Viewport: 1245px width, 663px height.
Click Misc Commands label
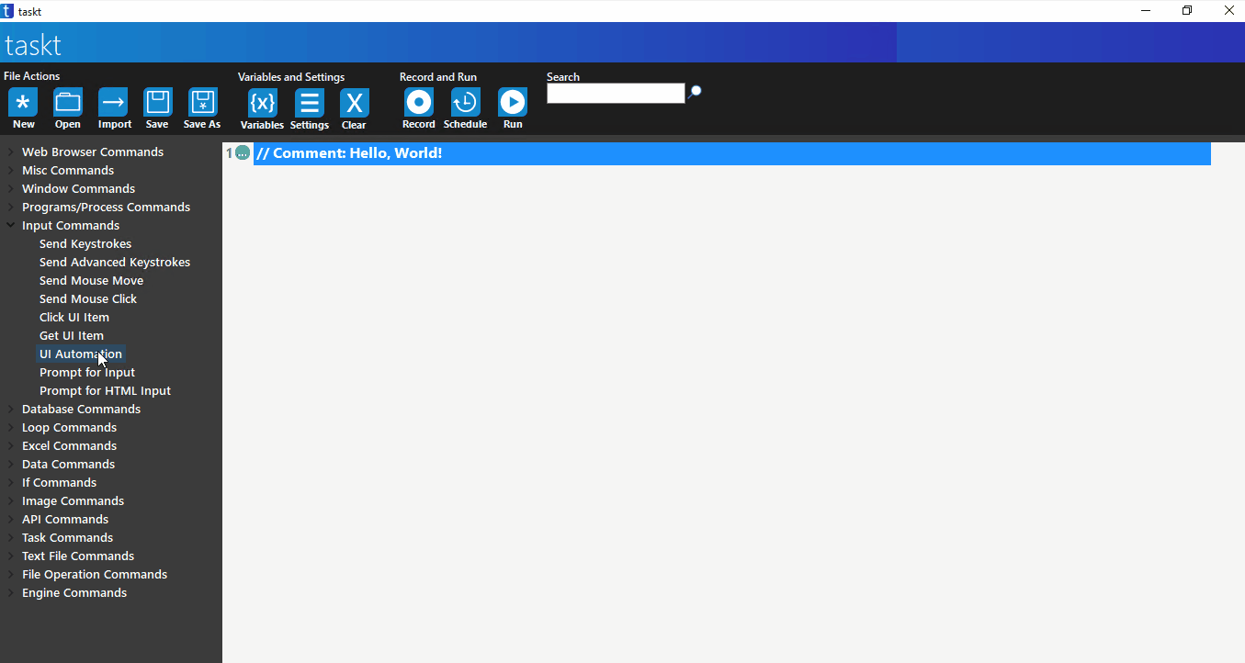pyautogui.click(x=68, y=171)
